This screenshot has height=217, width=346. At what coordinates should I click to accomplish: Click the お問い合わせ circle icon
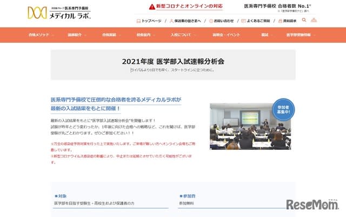click(211, 21)
